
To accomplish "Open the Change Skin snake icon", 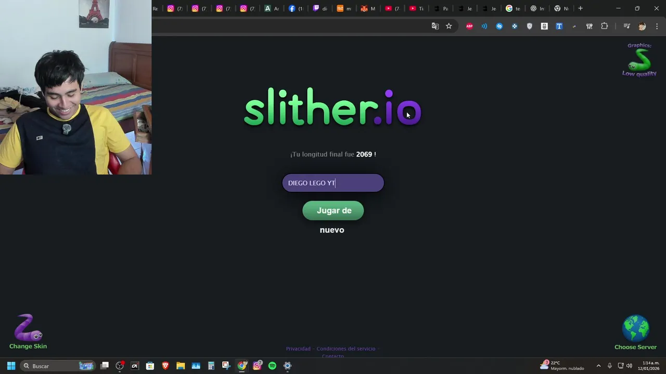I will [x=28, y=331].
